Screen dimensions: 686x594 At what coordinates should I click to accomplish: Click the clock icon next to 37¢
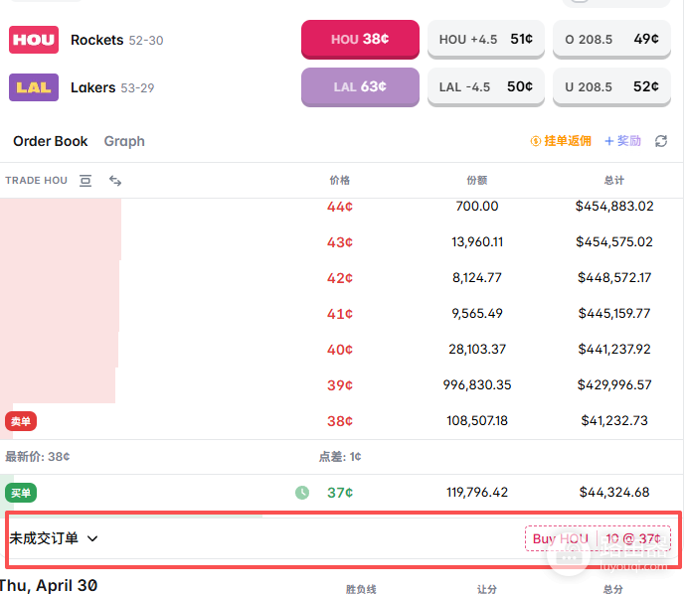click(302, 493)
